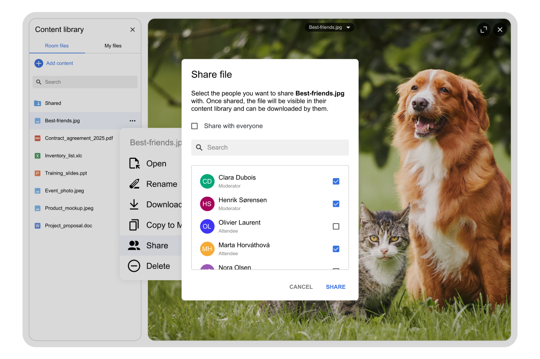Click the Event_photo.jpeg image icon
This screenshot has height=359, width=540.
(38, 191)
